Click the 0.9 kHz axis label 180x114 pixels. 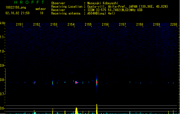pos(2,66)
